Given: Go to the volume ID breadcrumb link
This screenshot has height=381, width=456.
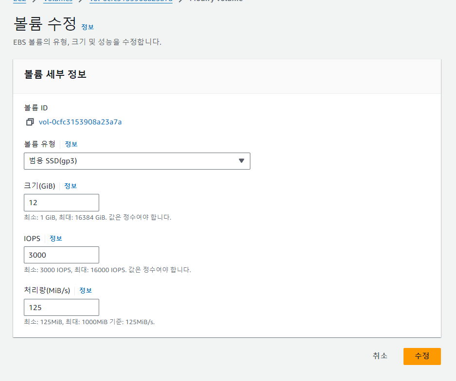Looking at the screenshot, I should (x=131, y=1).
